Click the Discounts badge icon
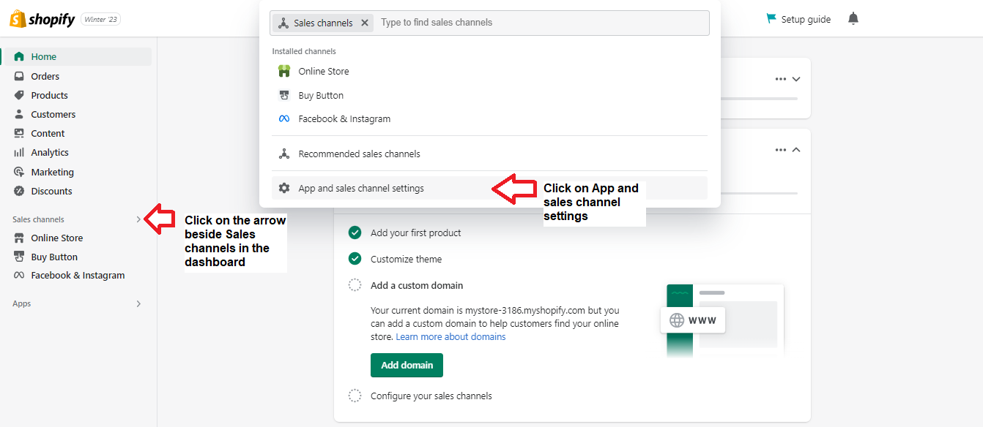983x427 pixels. click(19, 191)
